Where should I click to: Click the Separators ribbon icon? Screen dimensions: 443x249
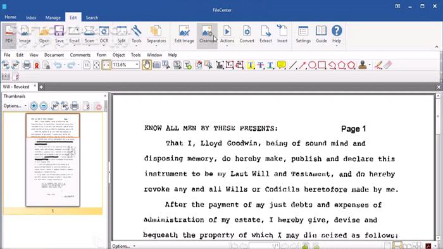coord(156,34)
